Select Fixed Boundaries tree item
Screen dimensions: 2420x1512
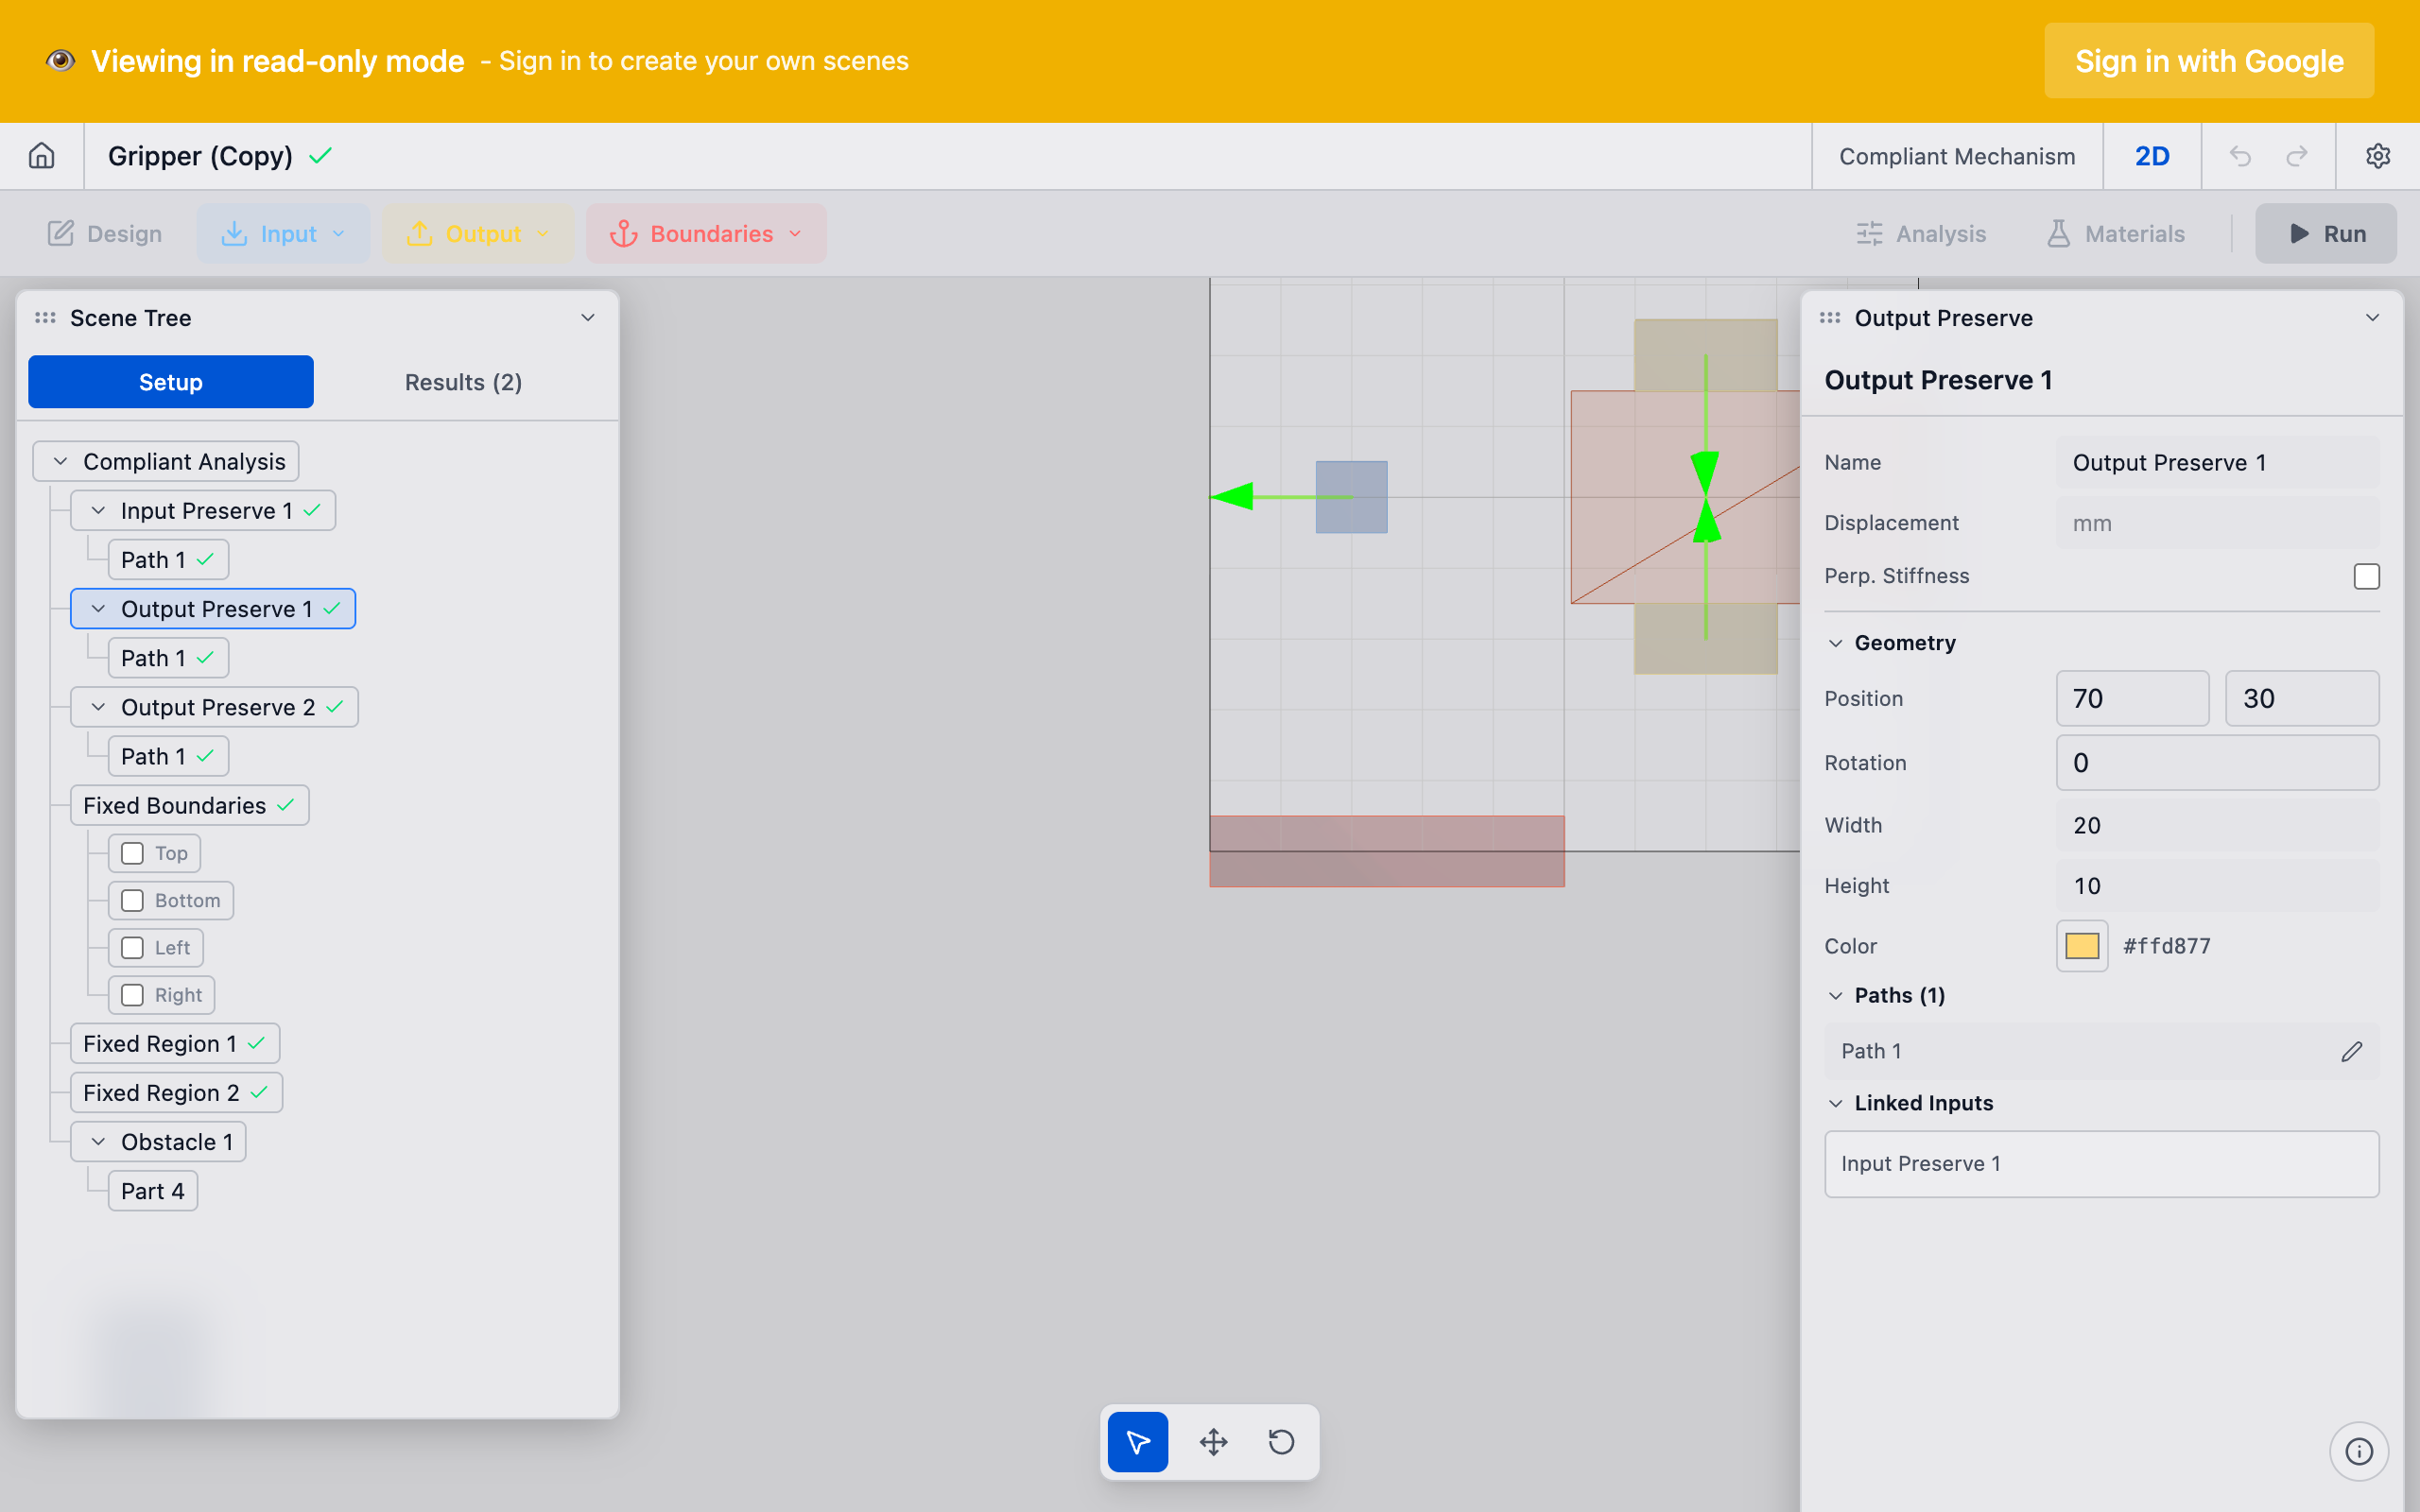click(x=189, y=805)
